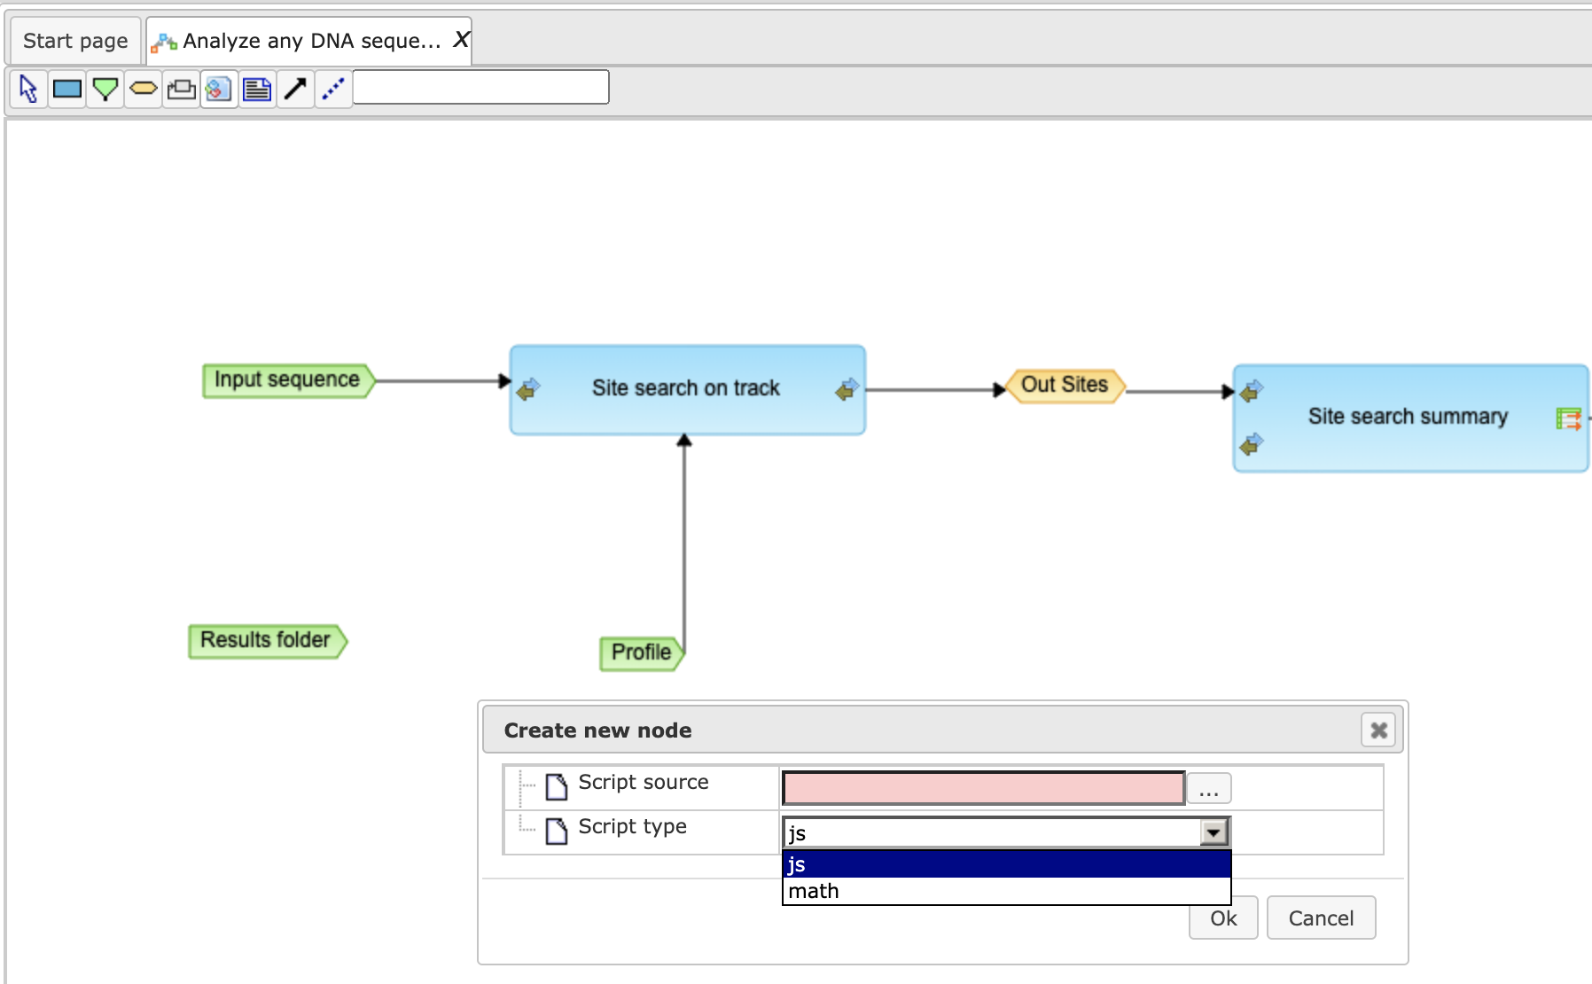Open the Script type dropdown arrow
Image resolution: width=1592 pixels, height=984 pixels.
(x=1213, y=832)
